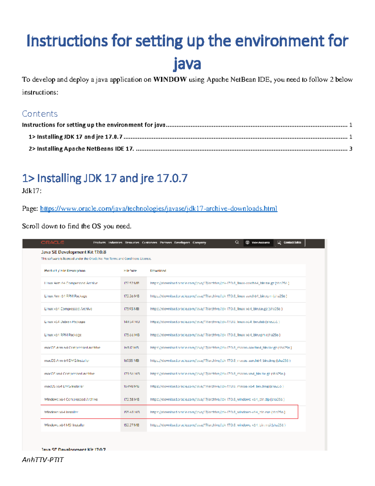Click the 'macOS x64 Compressed Archive' row label
The height and width of the screenshot is (486, 375).
pos(69,374)
